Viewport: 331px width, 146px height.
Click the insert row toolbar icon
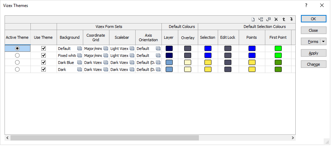tap(261, 20)
